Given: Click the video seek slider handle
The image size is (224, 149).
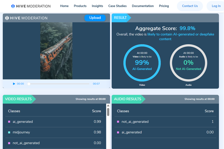Looking at the screenshot, I should click(x=29, y=84).
